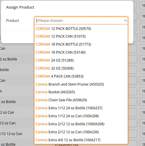Pick Corona Branch and Stem Pruner (A50325)
The height and width of the screenshot is (146, 145).
click(x=81, y=84)
